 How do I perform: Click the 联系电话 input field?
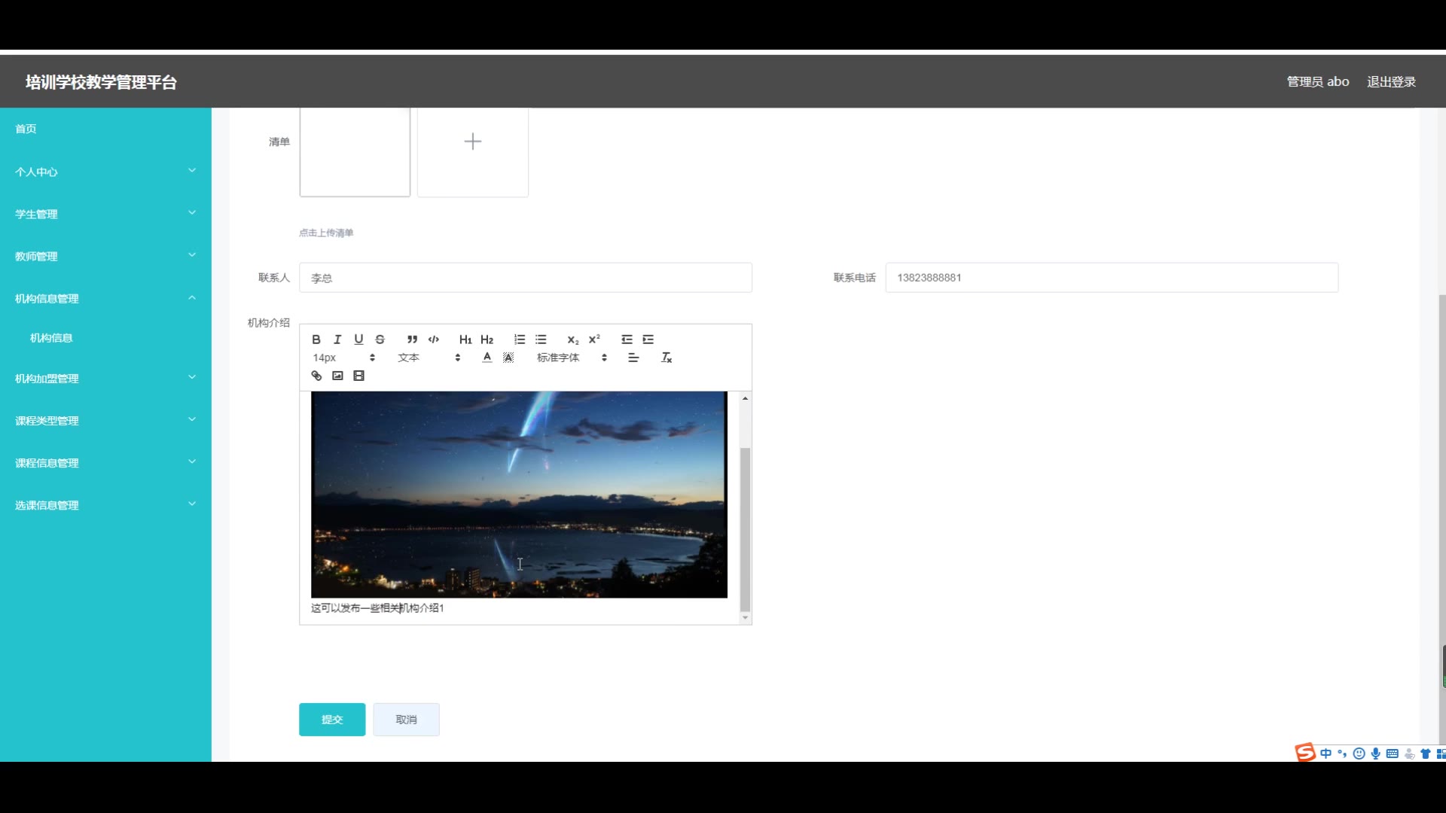pos(1112,278)
